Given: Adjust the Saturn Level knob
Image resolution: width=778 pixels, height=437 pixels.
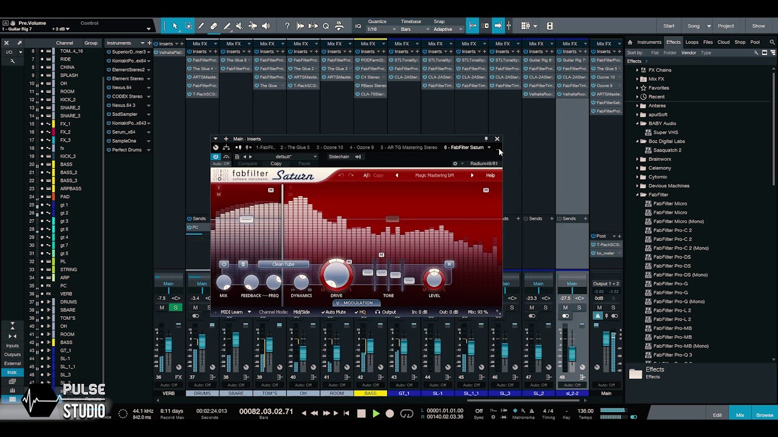Looking at the screenshot, I should [x=434, y=278].
